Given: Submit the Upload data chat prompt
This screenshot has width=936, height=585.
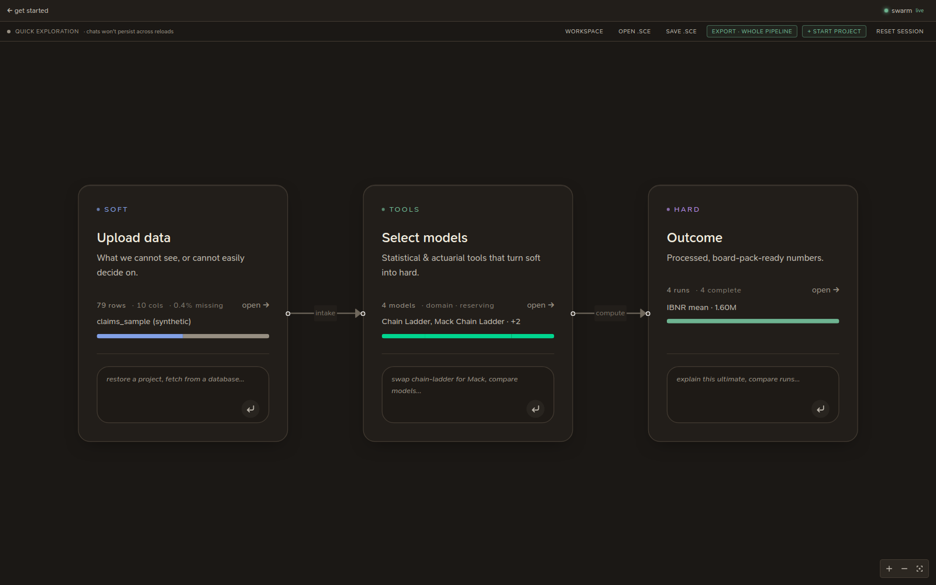Looking at the screenshot, I should click(x=250, y=409).
